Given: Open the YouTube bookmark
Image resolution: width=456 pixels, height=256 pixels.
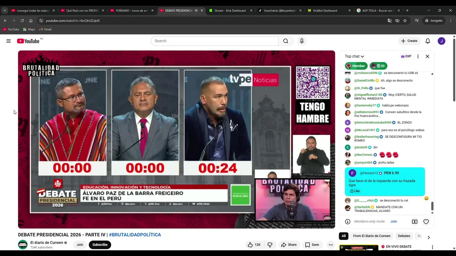Looking at the screenshot, I should (x=11, y=30).
